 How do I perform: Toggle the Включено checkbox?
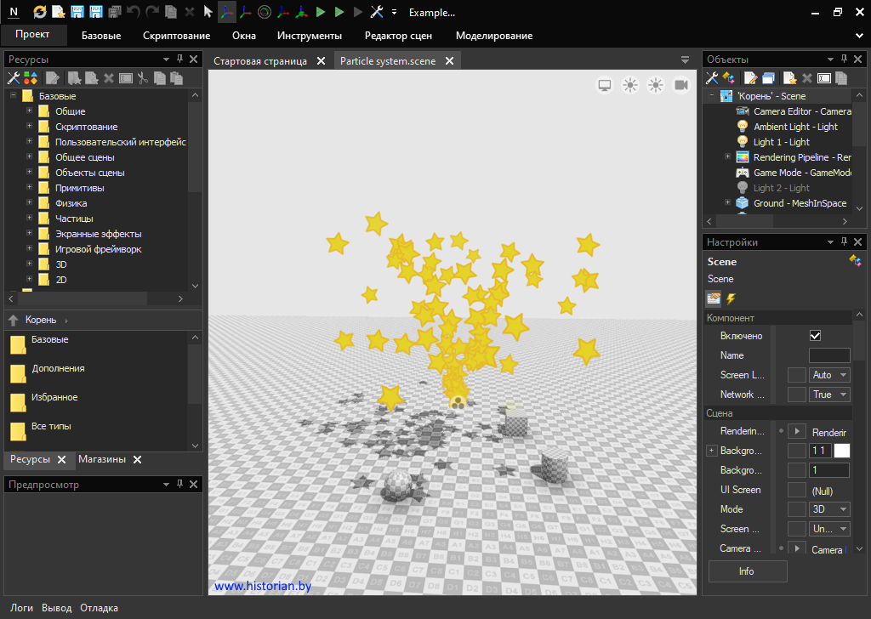(x=815, y=336)
